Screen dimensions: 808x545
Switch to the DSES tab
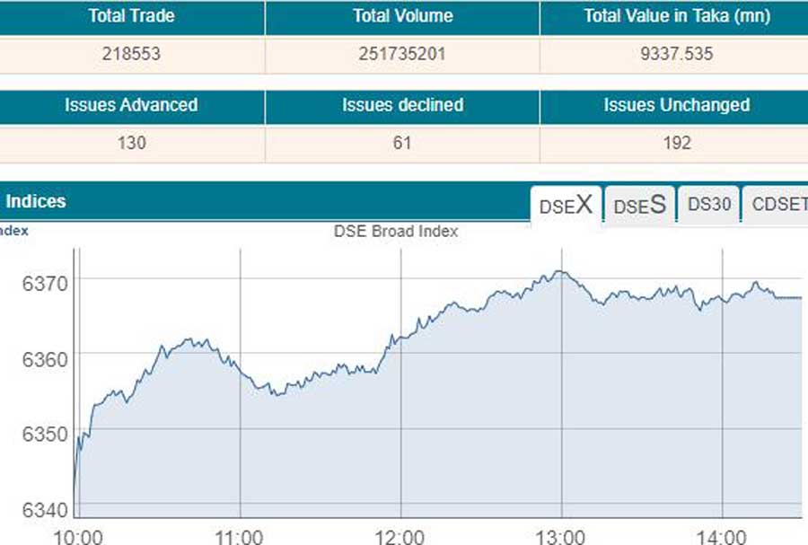[x=639, y=205]
